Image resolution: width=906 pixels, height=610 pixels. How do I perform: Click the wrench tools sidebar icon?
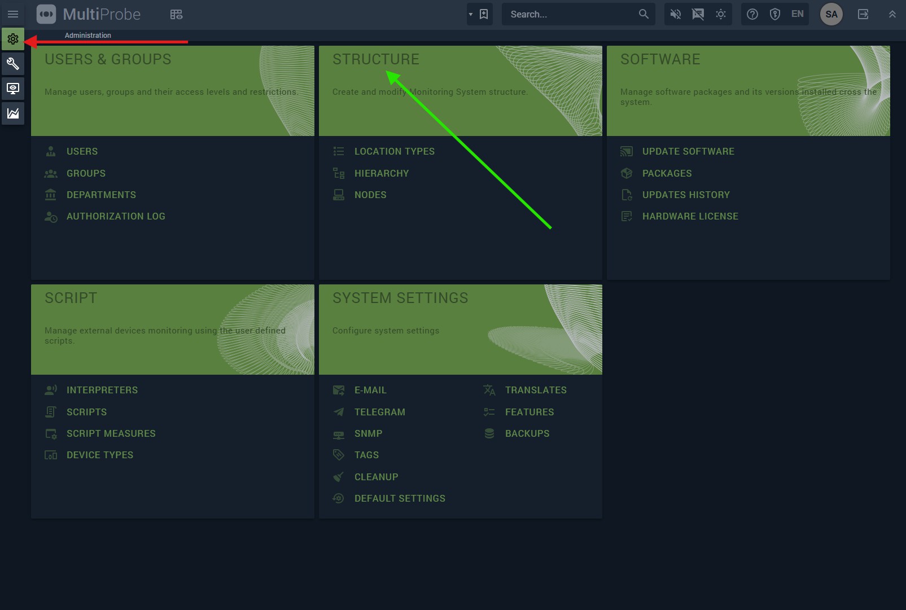(x=13, y=64)
